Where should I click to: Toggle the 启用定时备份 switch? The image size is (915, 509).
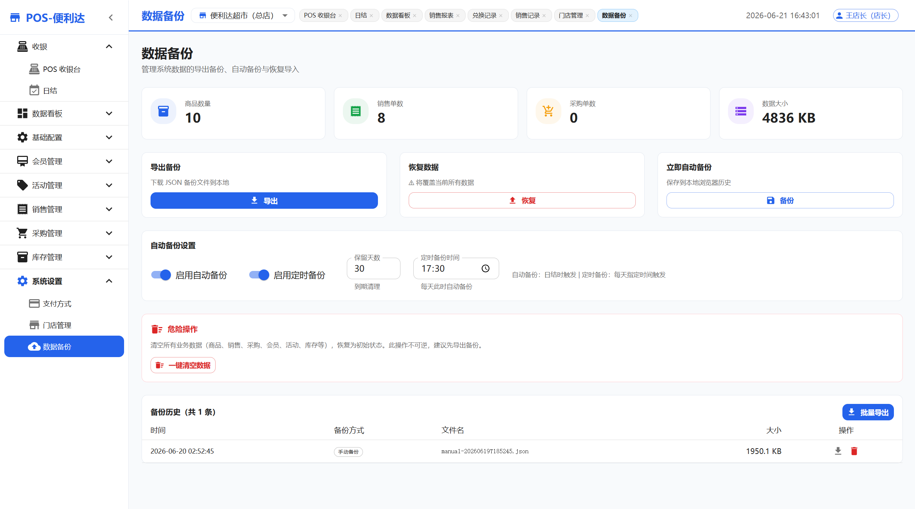click(259, 275)
